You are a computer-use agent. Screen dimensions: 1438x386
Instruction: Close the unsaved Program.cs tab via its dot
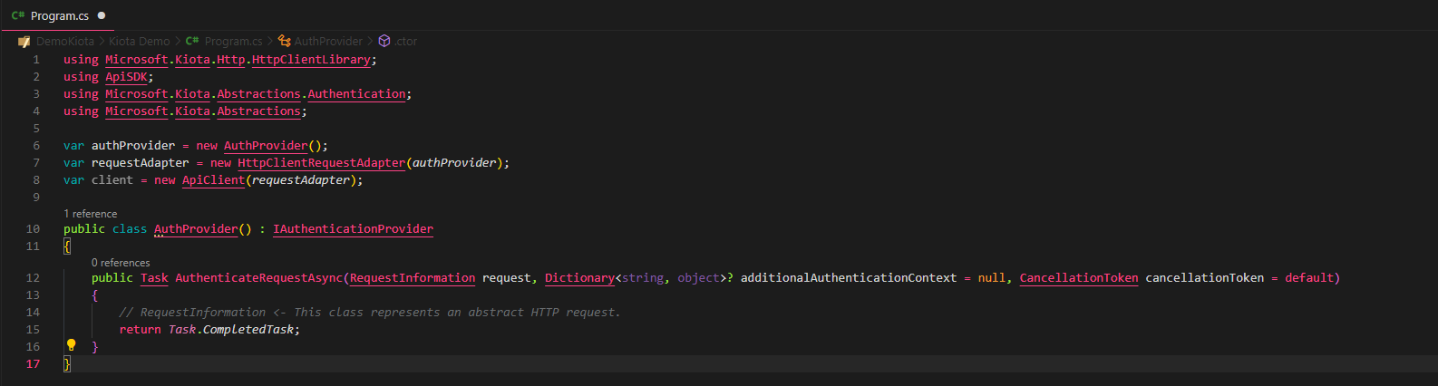click(102, 15)
